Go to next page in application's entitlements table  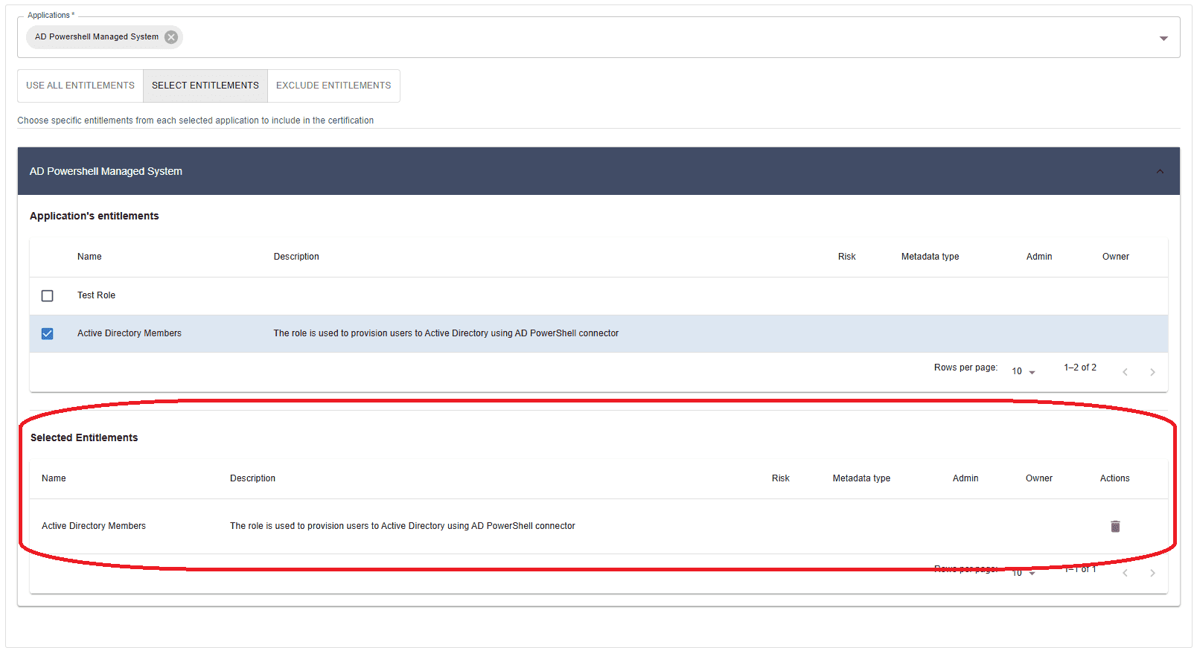[x=1152, y=372]
